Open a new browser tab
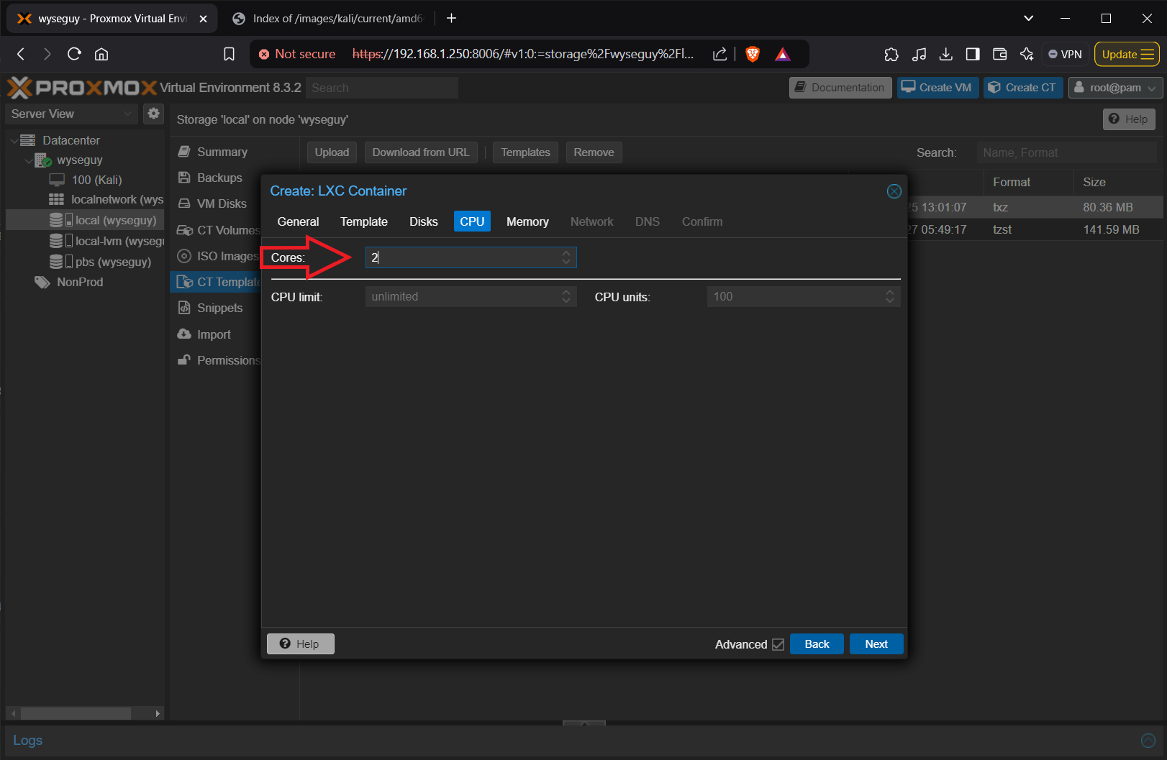Viewport: 1167px width, 760px height. click(x=452, y=18)
